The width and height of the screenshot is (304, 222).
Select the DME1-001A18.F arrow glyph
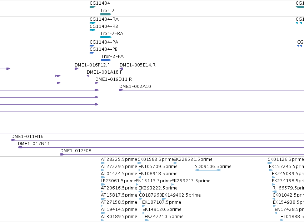coord(88,76)
